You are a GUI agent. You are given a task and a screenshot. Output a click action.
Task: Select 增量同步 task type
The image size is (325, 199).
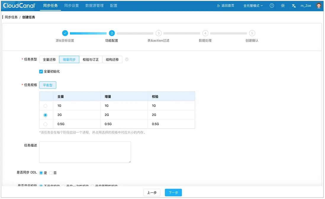[x=69, y=60]
